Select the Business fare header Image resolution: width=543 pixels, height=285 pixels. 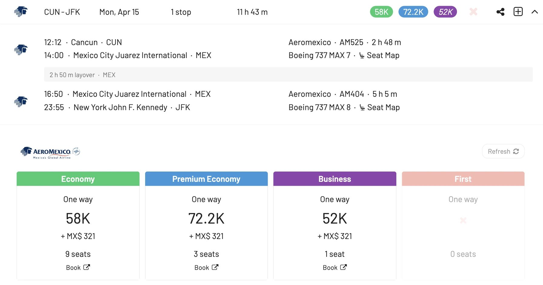click(x=335, y=179)
